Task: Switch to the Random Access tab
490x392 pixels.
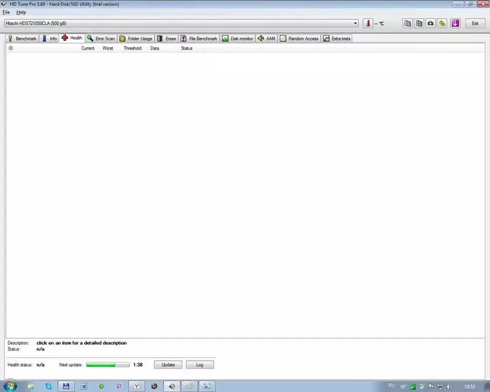Action: point(300,39)
